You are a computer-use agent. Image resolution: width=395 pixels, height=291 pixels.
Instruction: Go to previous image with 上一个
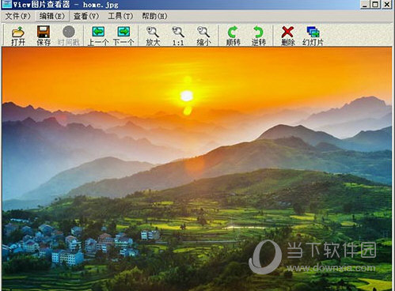pyautogui.click(x=98, y=36)
